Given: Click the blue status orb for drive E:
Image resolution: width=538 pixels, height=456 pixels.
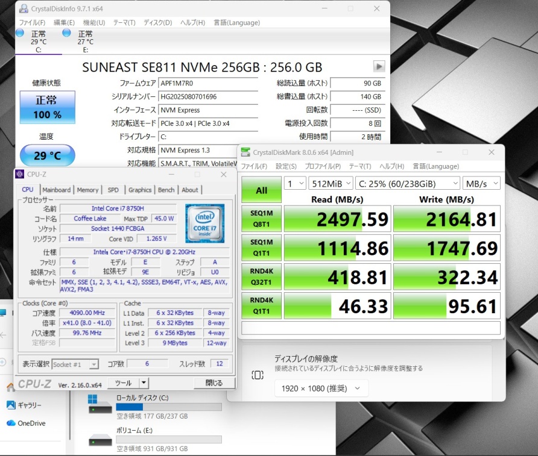Looking at the screenshot, I should coord(66,33).
